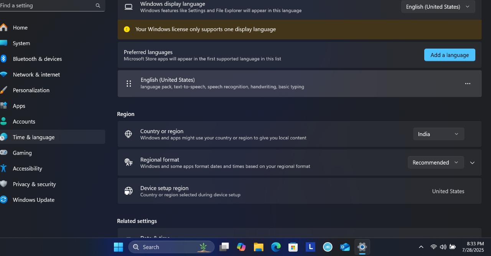Click the yellow license warning icon

[x=127, y=29]
